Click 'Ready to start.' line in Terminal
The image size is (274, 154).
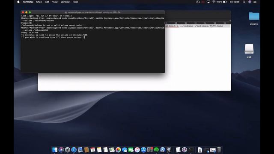[x=30, y=33]
